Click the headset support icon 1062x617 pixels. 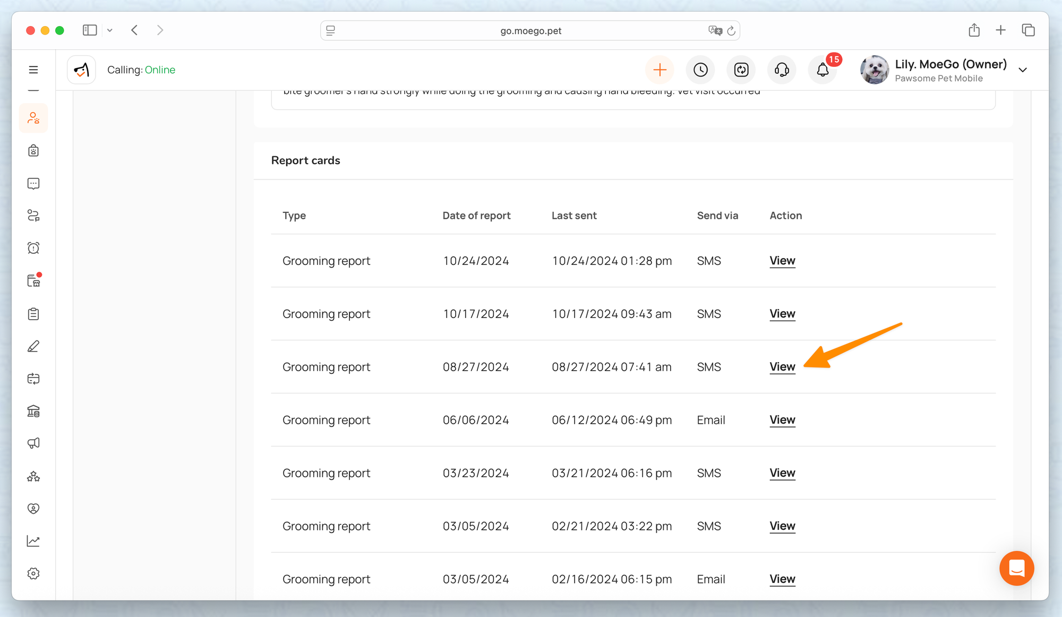point(782,70)
